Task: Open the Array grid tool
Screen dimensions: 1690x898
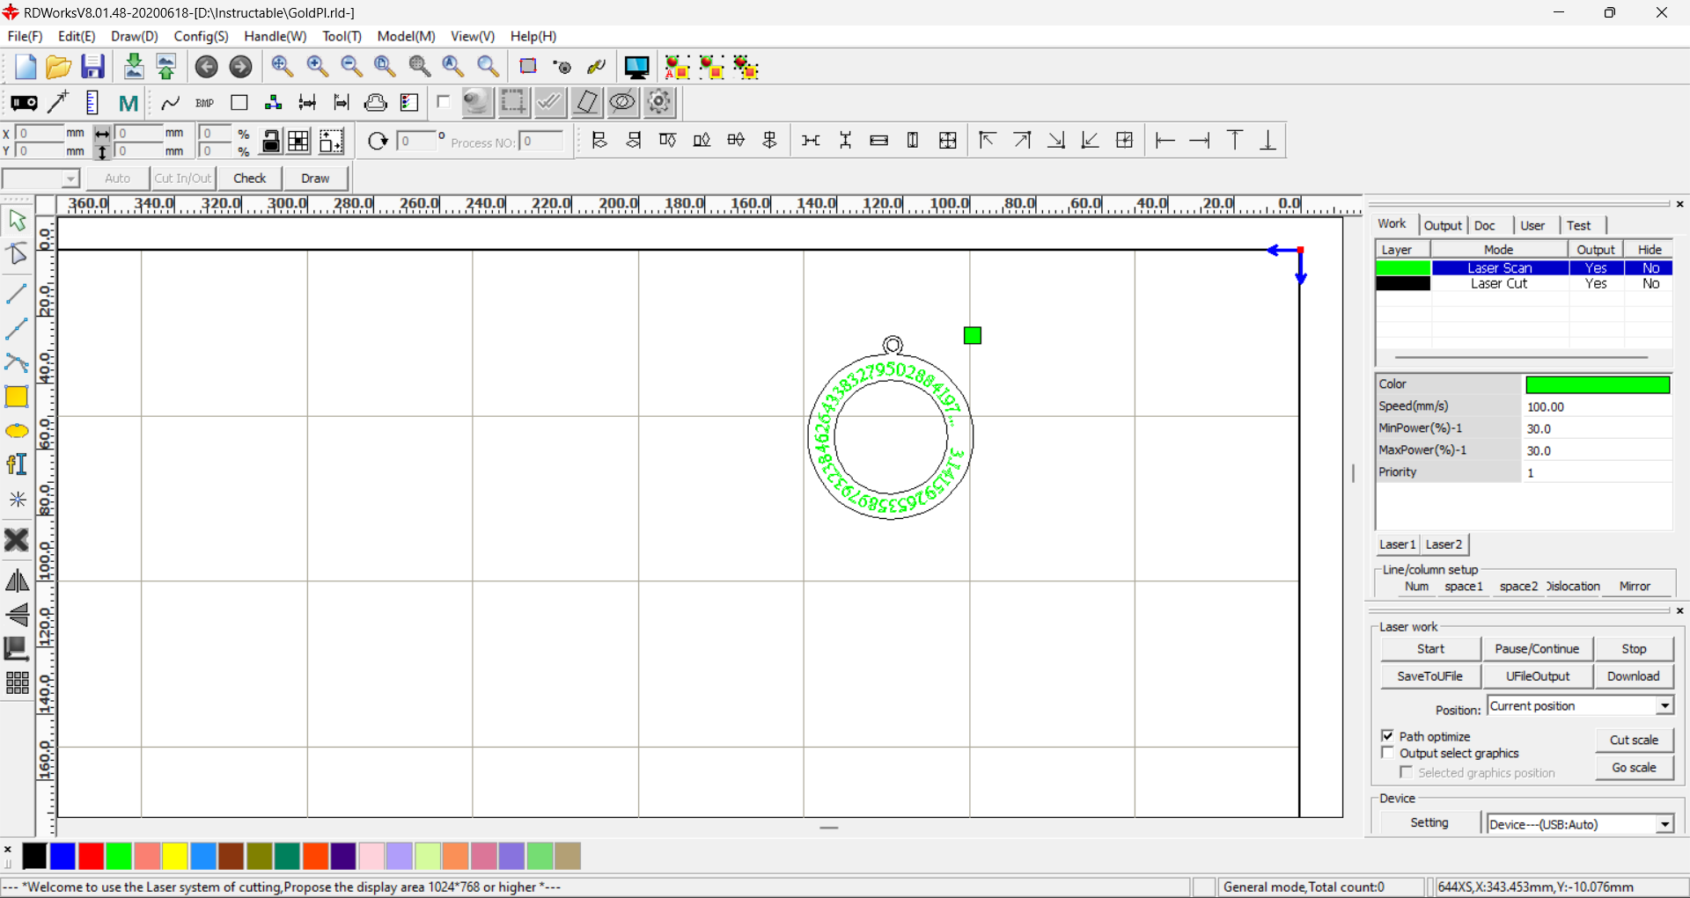Action: point(17,683)
